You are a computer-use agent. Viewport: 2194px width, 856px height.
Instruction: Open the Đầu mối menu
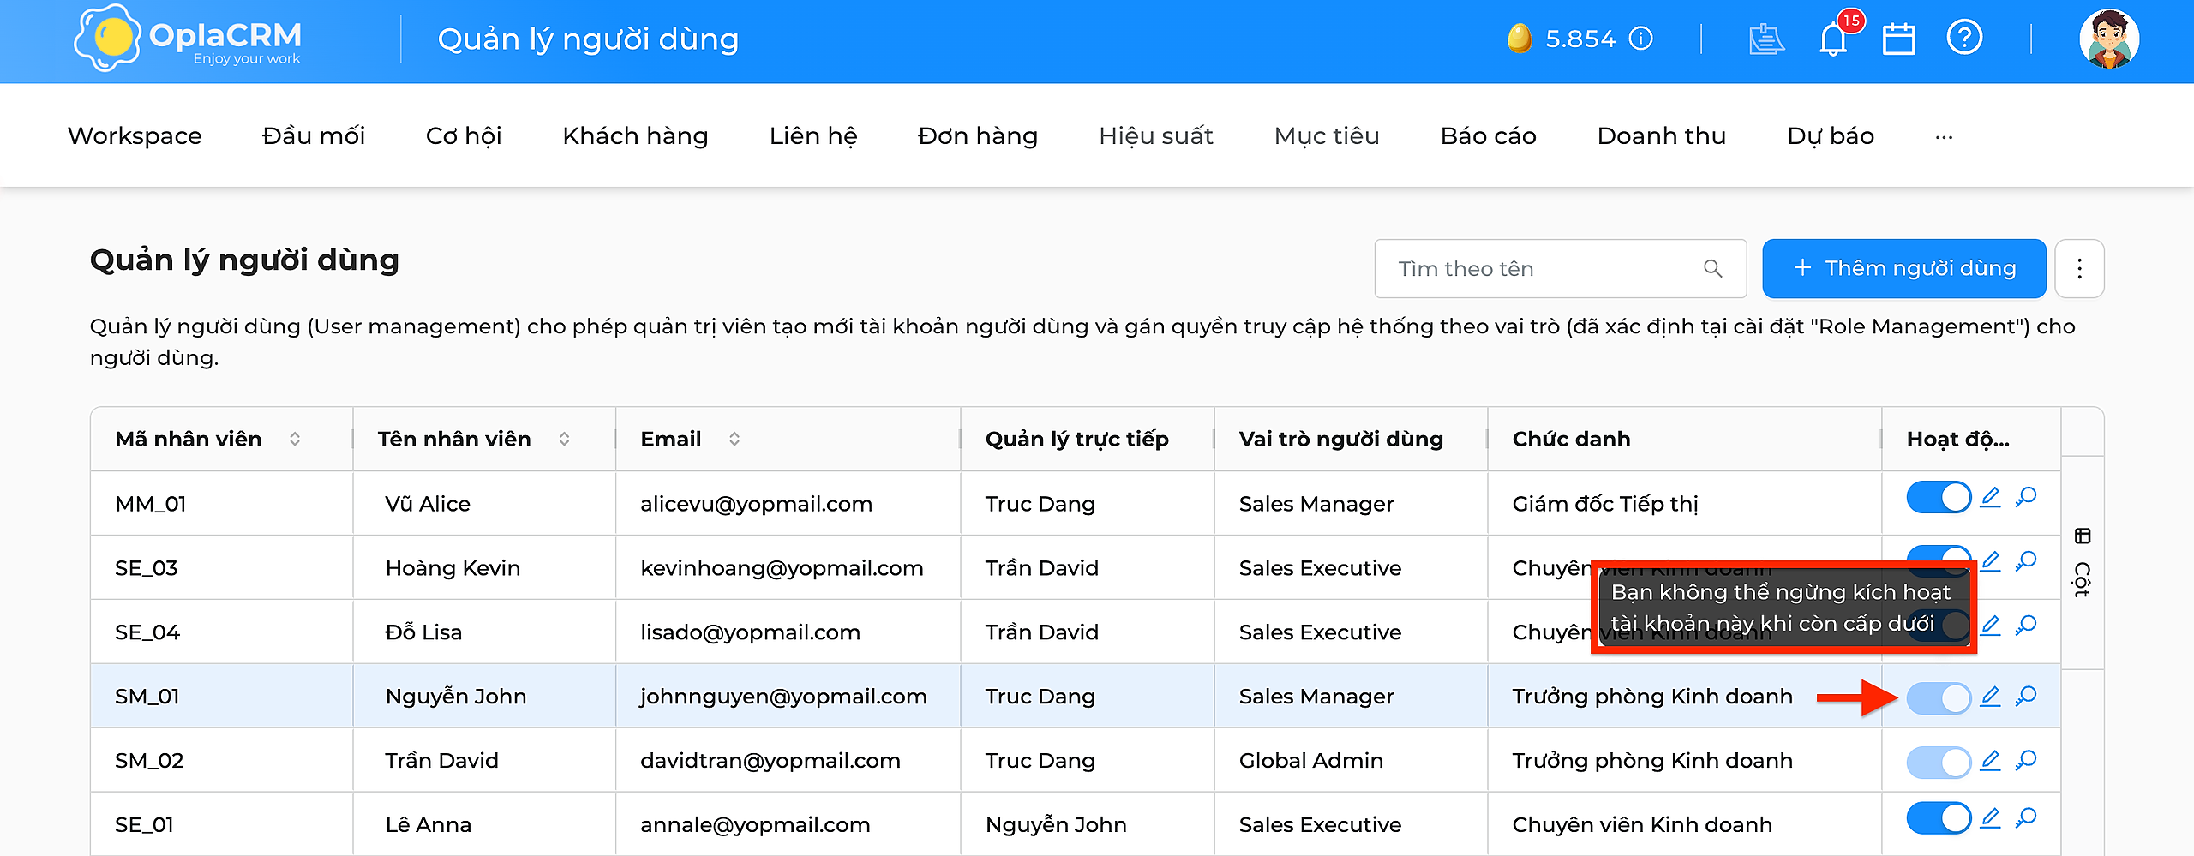[314, 136]
